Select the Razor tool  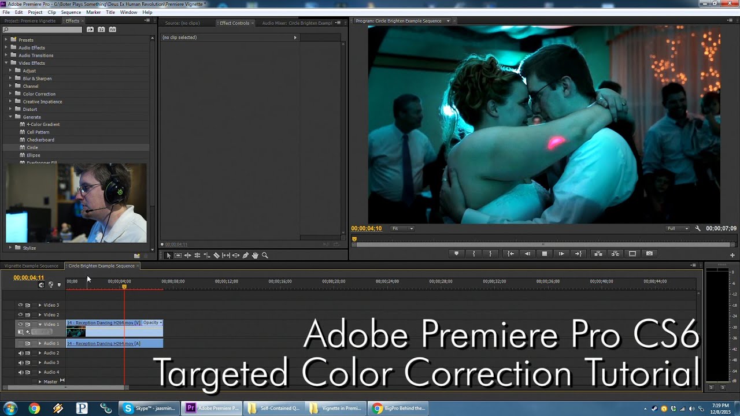(216, 255)
